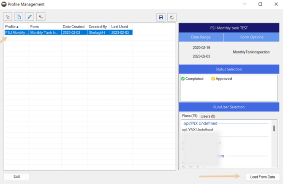Click the Profile Management title bar app icon

(x=4, y=4)
